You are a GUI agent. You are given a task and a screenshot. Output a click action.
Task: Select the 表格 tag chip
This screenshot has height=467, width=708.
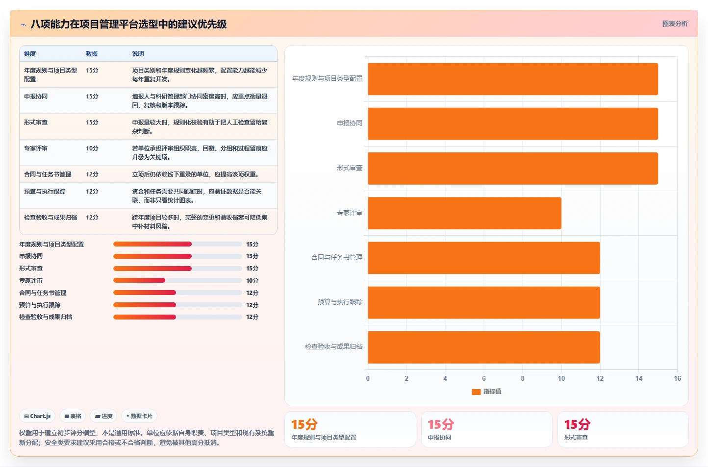(x=73, y=416)
